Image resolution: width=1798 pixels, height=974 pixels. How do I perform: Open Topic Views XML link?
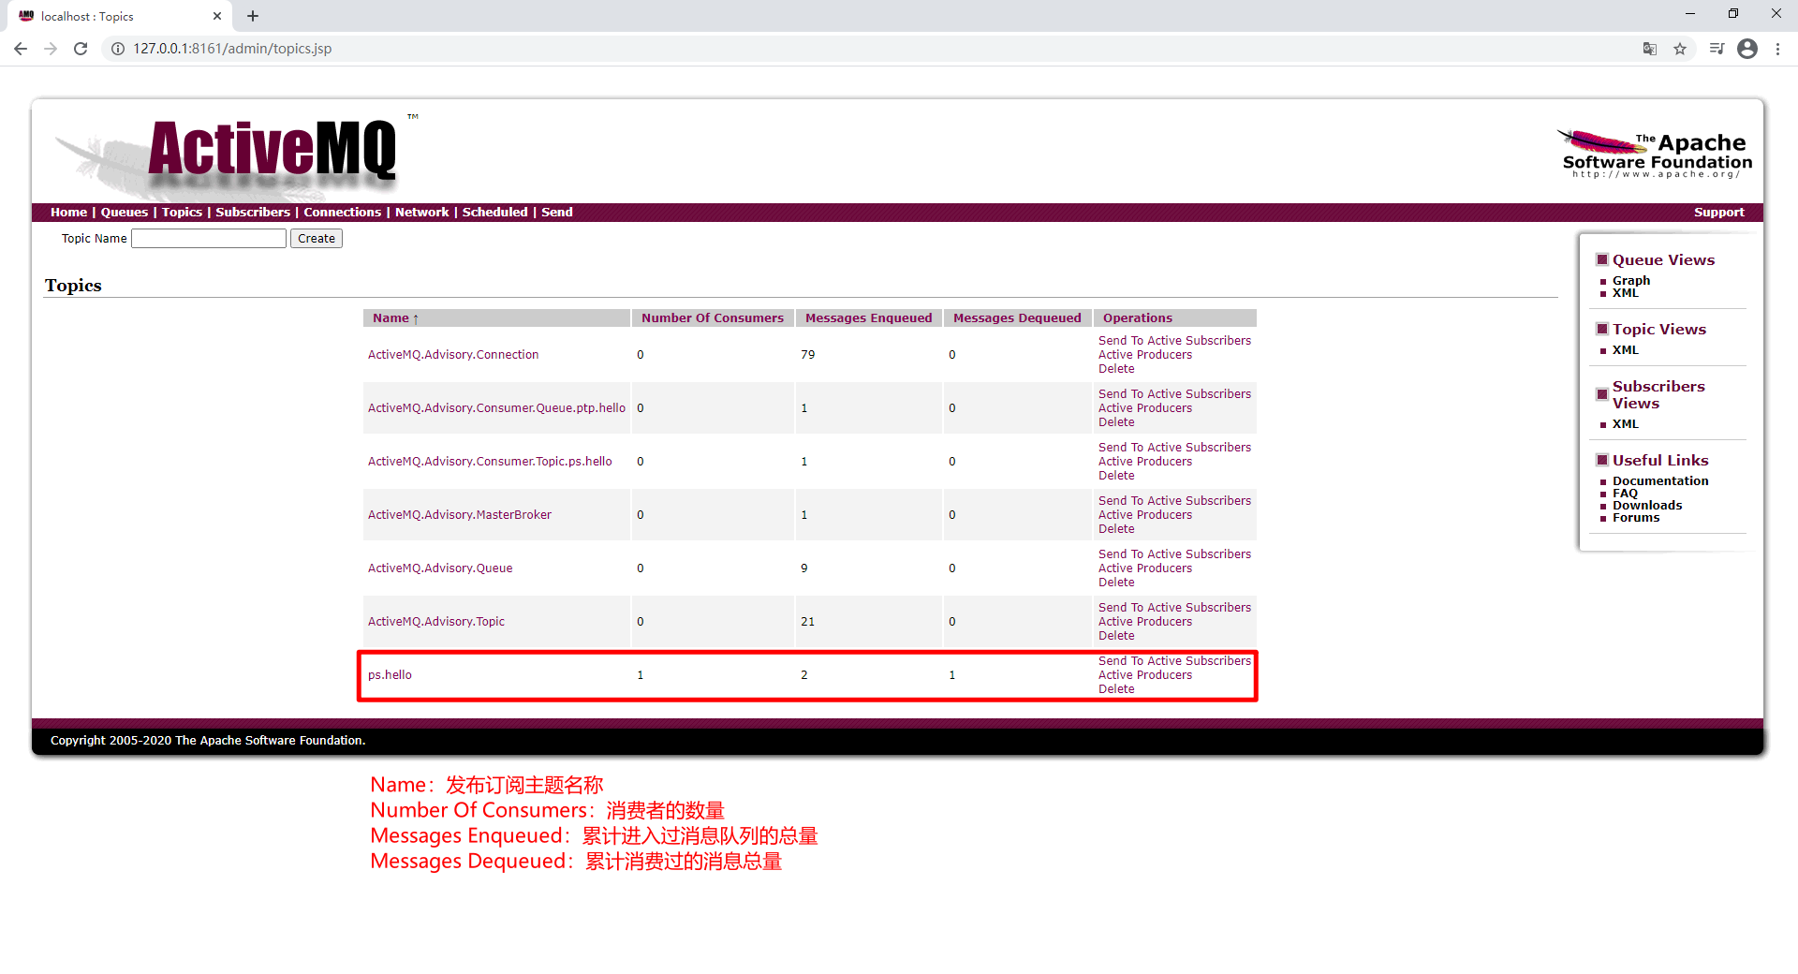[1626, 350]
